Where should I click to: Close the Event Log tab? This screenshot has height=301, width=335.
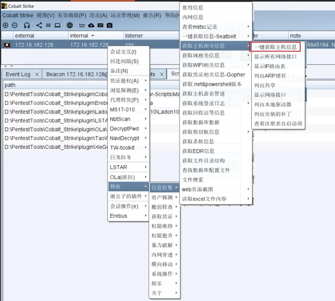pos(37,74)
